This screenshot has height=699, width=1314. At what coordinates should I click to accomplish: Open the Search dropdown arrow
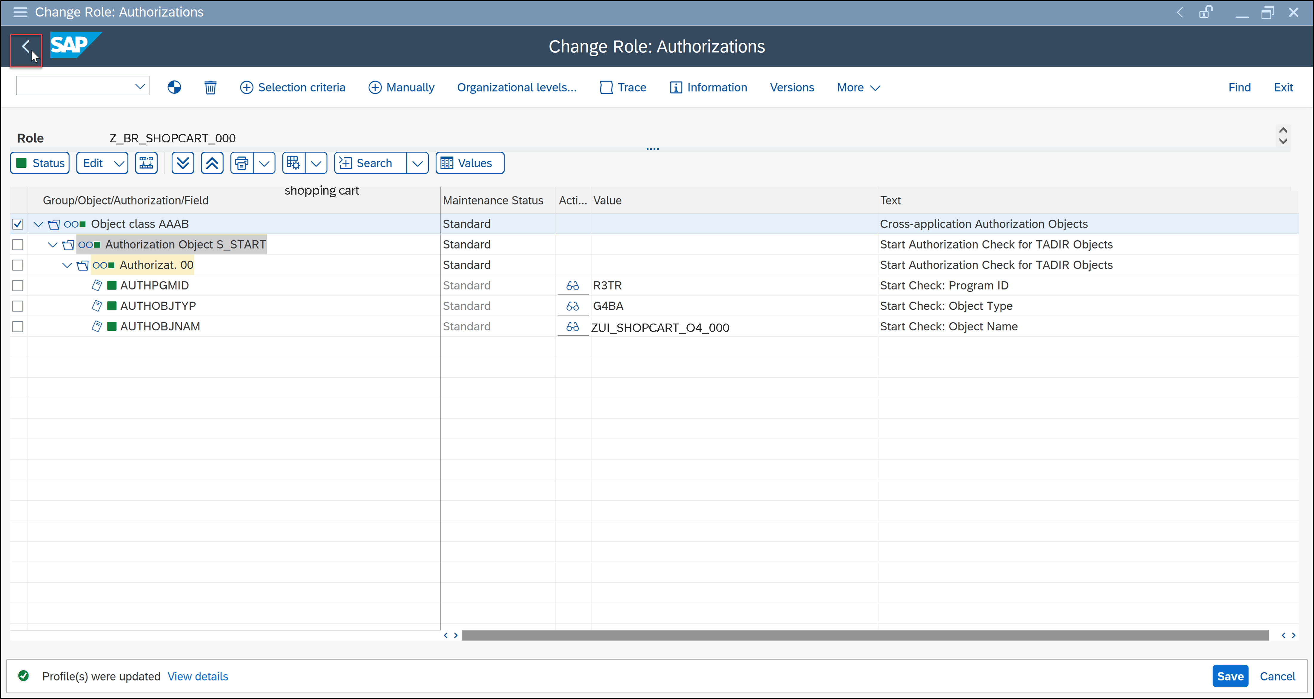pyautogui.click(x=417, y=163)
